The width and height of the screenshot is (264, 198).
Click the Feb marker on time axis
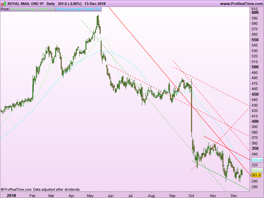point(32,196)
